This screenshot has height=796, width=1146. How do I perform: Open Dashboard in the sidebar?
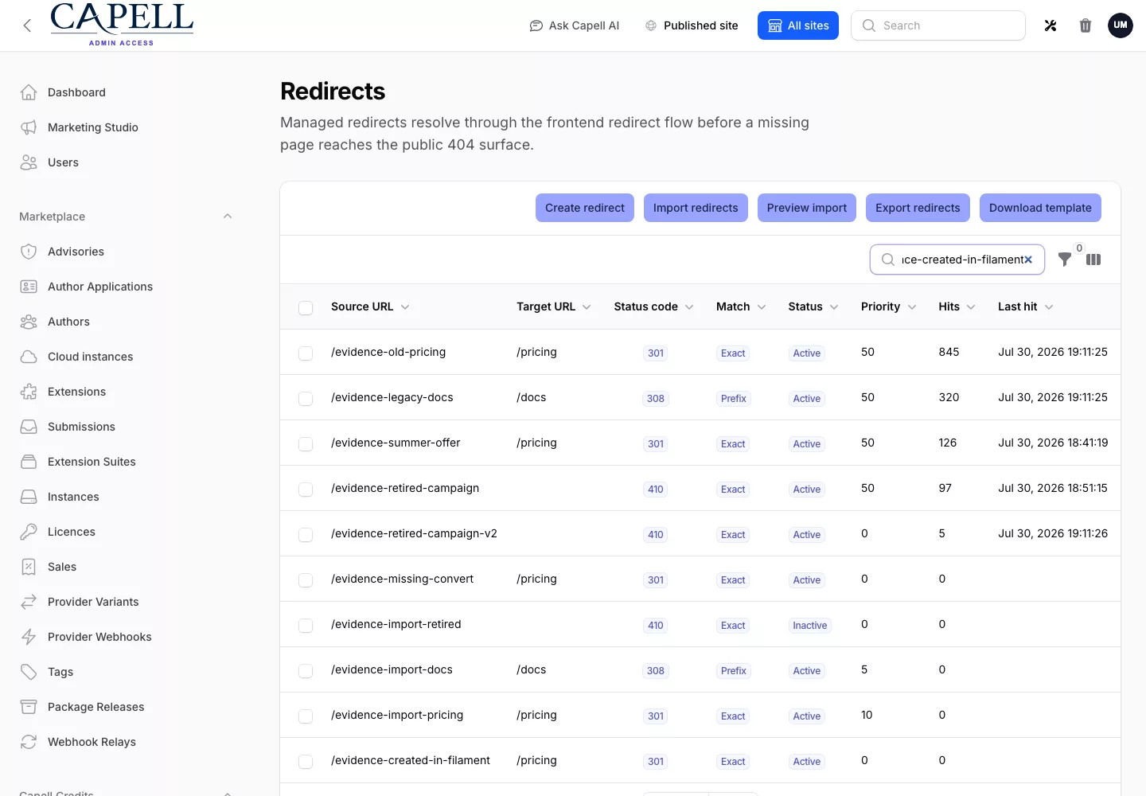point(127,92)
